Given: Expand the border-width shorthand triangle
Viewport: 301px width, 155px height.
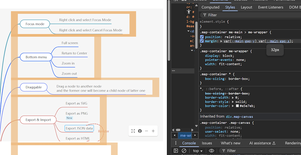Looking at the screenshot, I should (x=233, y=98).
